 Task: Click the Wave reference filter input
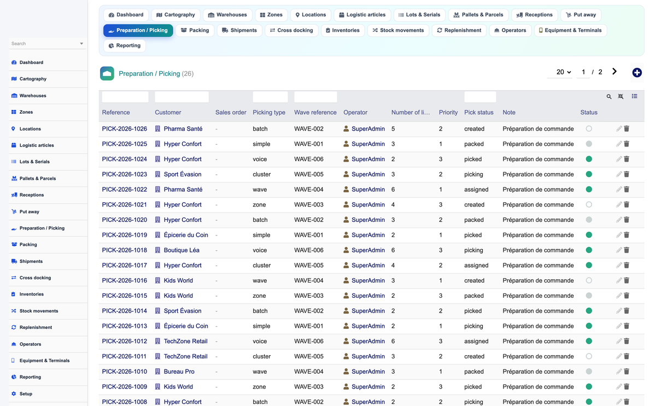pos(315,97)
